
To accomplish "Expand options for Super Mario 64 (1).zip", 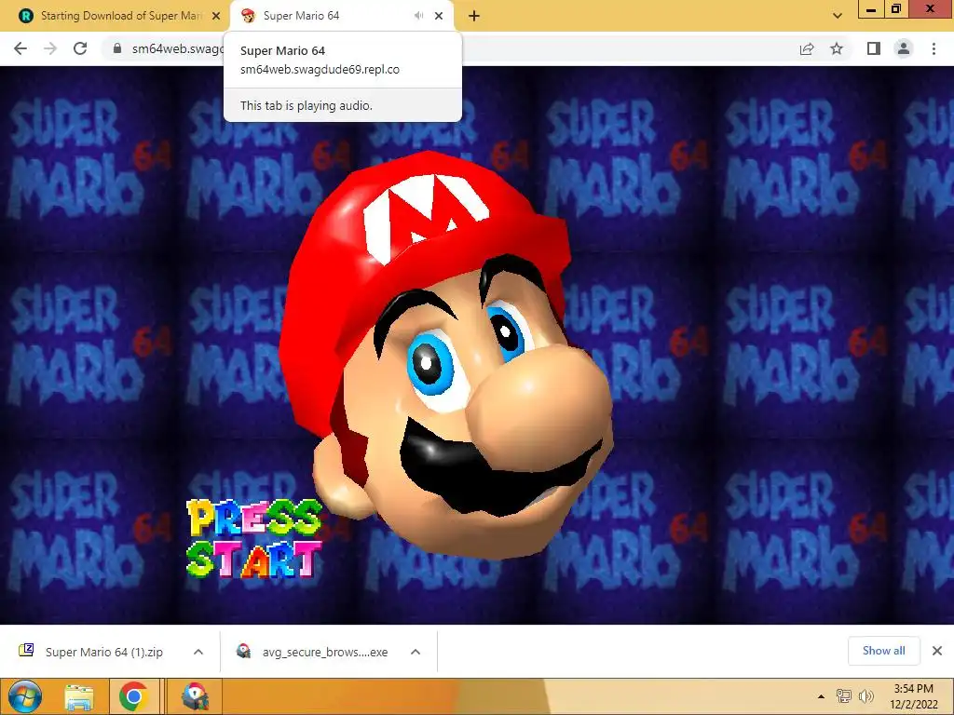I will [198, 652].
